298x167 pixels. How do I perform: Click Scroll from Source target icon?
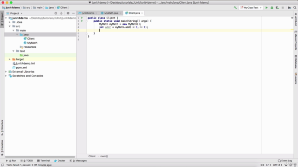click(56, 13)
